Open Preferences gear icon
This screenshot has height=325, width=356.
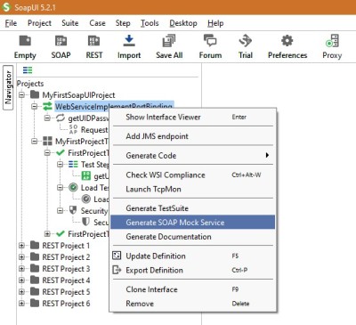point(287,41)
